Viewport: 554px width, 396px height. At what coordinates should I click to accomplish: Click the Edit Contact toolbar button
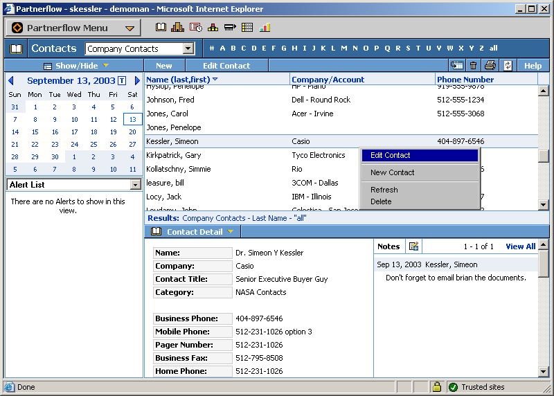[226, 65]
